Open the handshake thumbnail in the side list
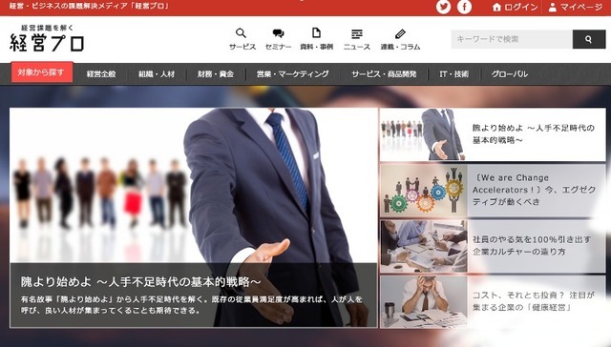The image size is (611, 347). pos(423,134)
